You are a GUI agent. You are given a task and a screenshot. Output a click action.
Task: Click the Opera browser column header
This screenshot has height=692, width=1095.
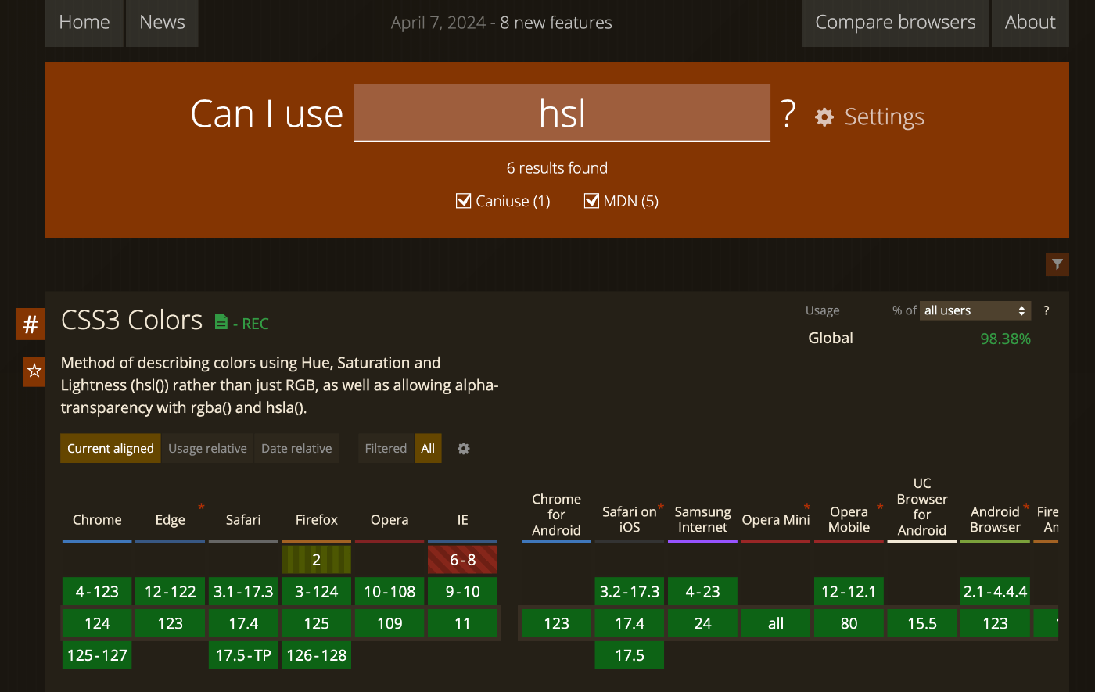[390, 520]
